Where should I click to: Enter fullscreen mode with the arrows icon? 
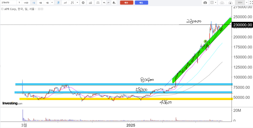(251, 3)
